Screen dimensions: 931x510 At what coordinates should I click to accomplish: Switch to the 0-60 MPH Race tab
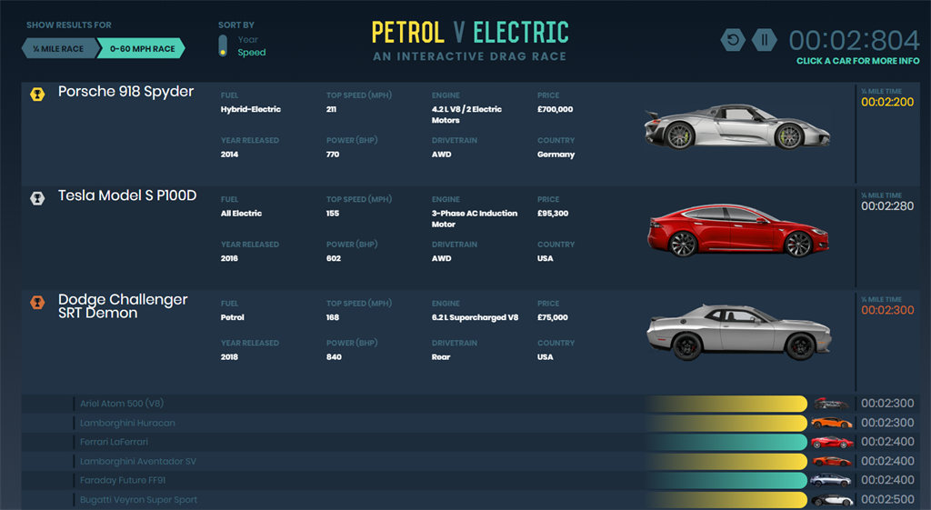(141, 48)
